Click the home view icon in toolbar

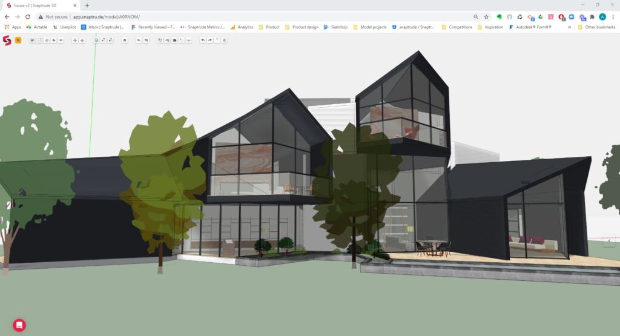pos(125,40)
